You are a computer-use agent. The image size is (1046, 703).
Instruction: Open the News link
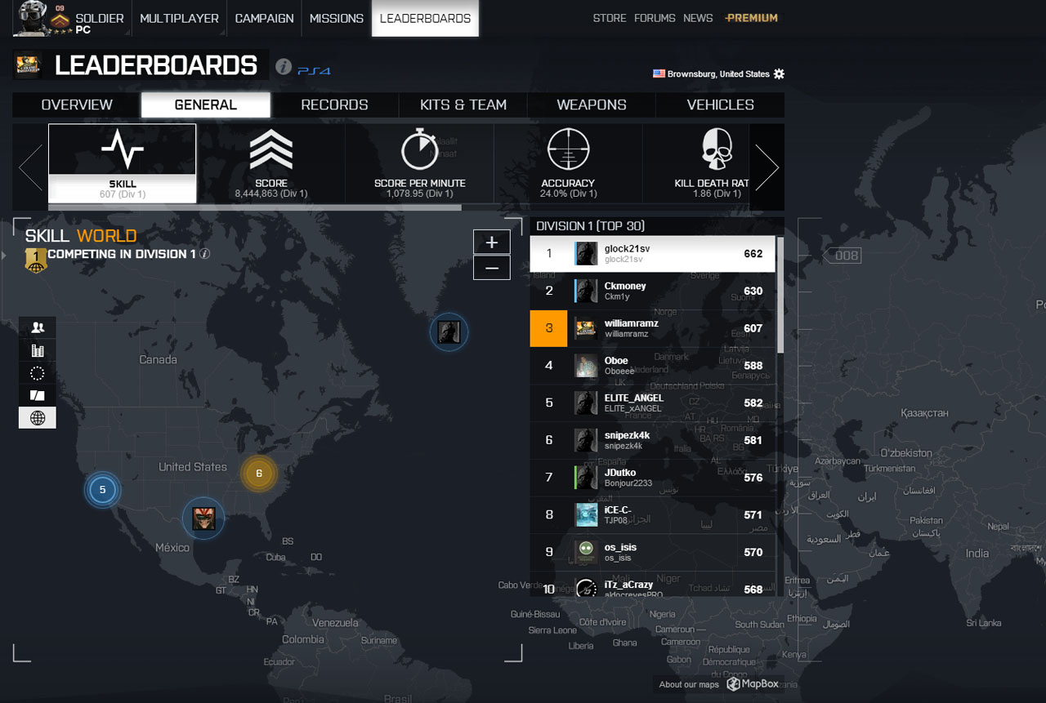pyautogui.click(x=698, y=18)
